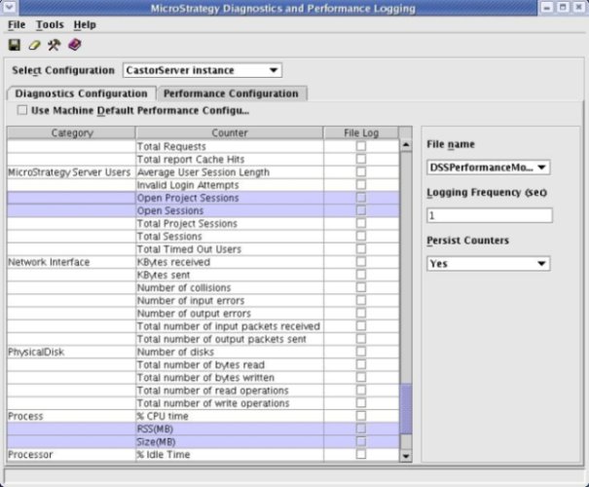589x487 pixels.
Task: Switch to Performance Configuration tab
Action: tap(231, 94)
